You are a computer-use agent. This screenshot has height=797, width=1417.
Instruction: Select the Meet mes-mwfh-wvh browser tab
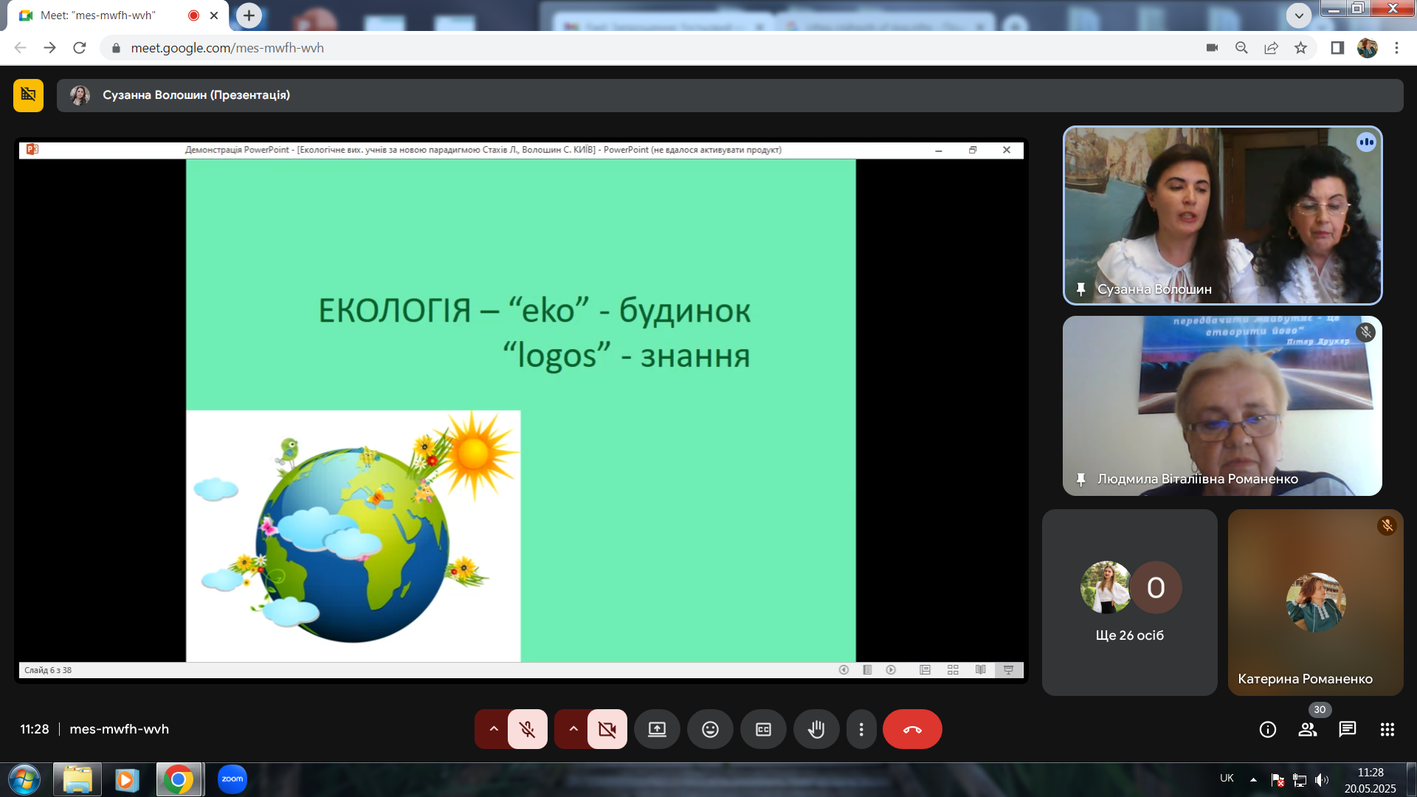pyautogui.click(x=98, y=15)
